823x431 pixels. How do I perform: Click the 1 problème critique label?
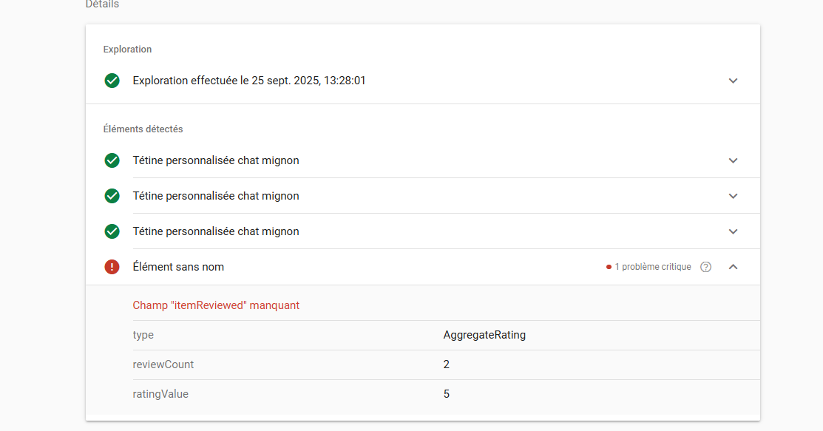[x=652, y=267]
